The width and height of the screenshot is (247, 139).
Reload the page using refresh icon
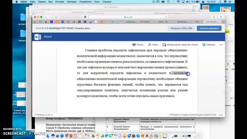click(166, 17)
